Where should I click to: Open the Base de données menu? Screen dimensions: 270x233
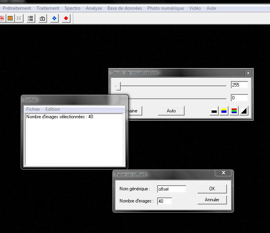click(x=125, y=8)
